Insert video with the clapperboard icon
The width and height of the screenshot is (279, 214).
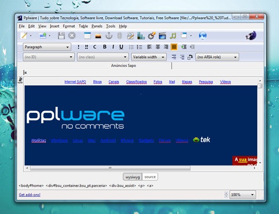(x=162, y=36)
